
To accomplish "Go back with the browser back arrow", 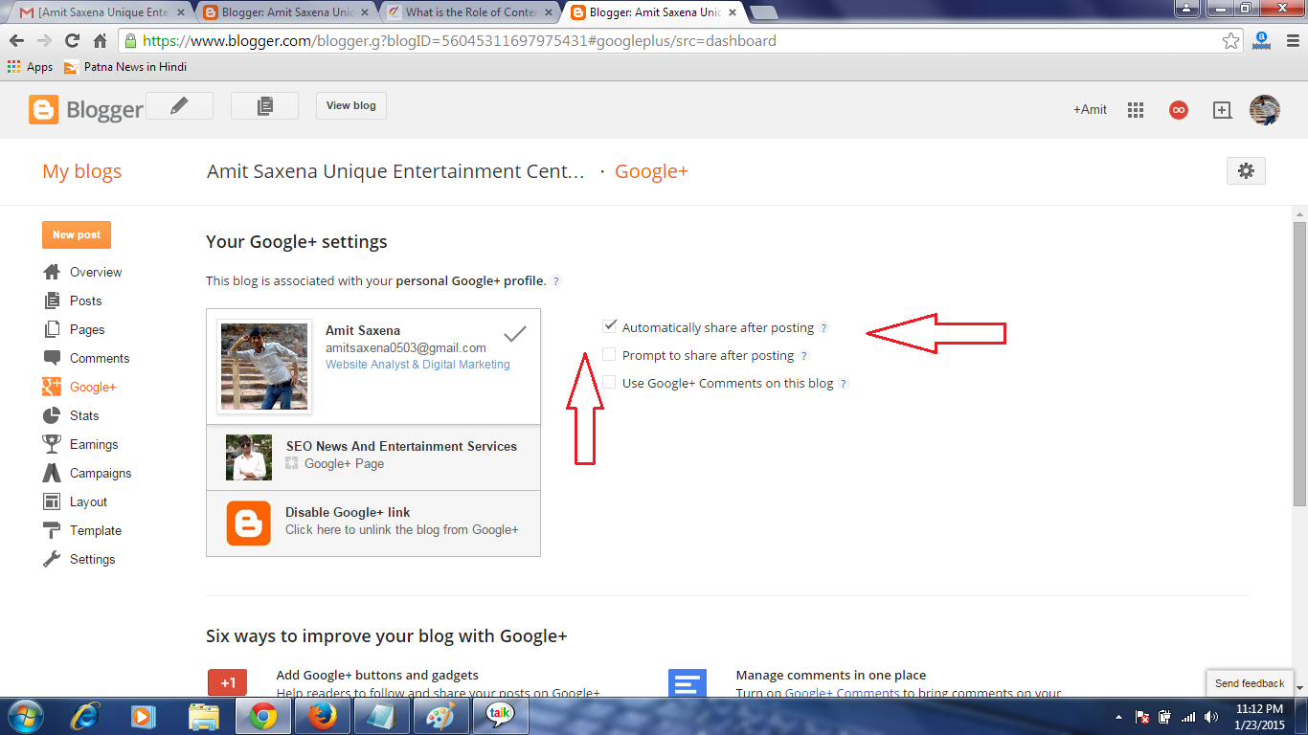I will coord(16,41).
